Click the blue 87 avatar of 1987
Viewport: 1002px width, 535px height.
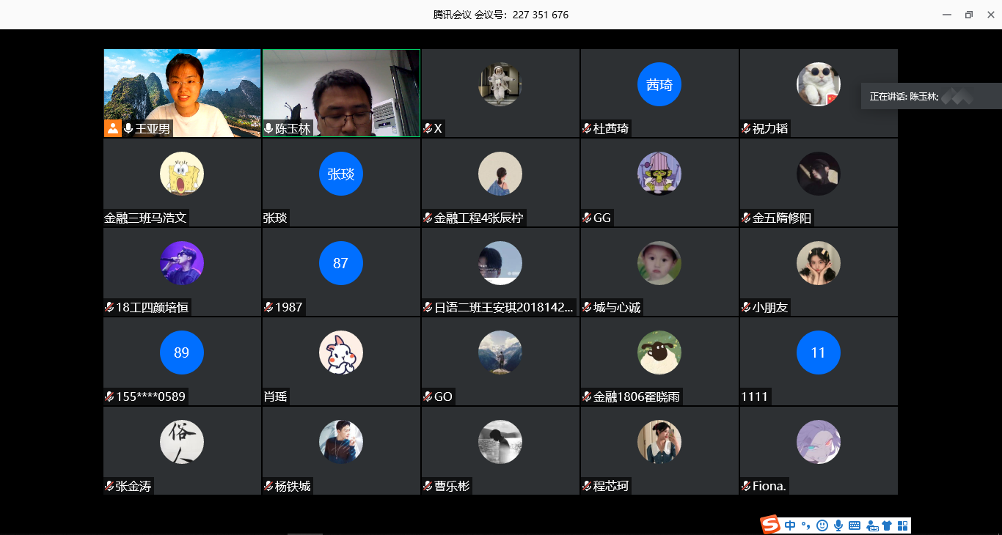coord(340,263)
